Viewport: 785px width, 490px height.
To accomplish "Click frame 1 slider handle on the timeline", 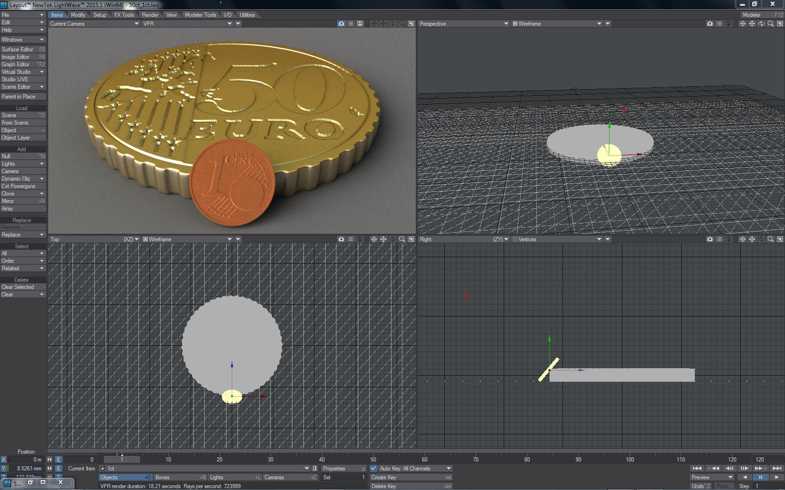I will click(x=122, y=459).
